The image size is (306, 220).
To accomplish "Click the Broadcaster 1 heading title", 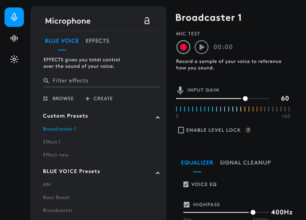I will (x=209, y=18).
